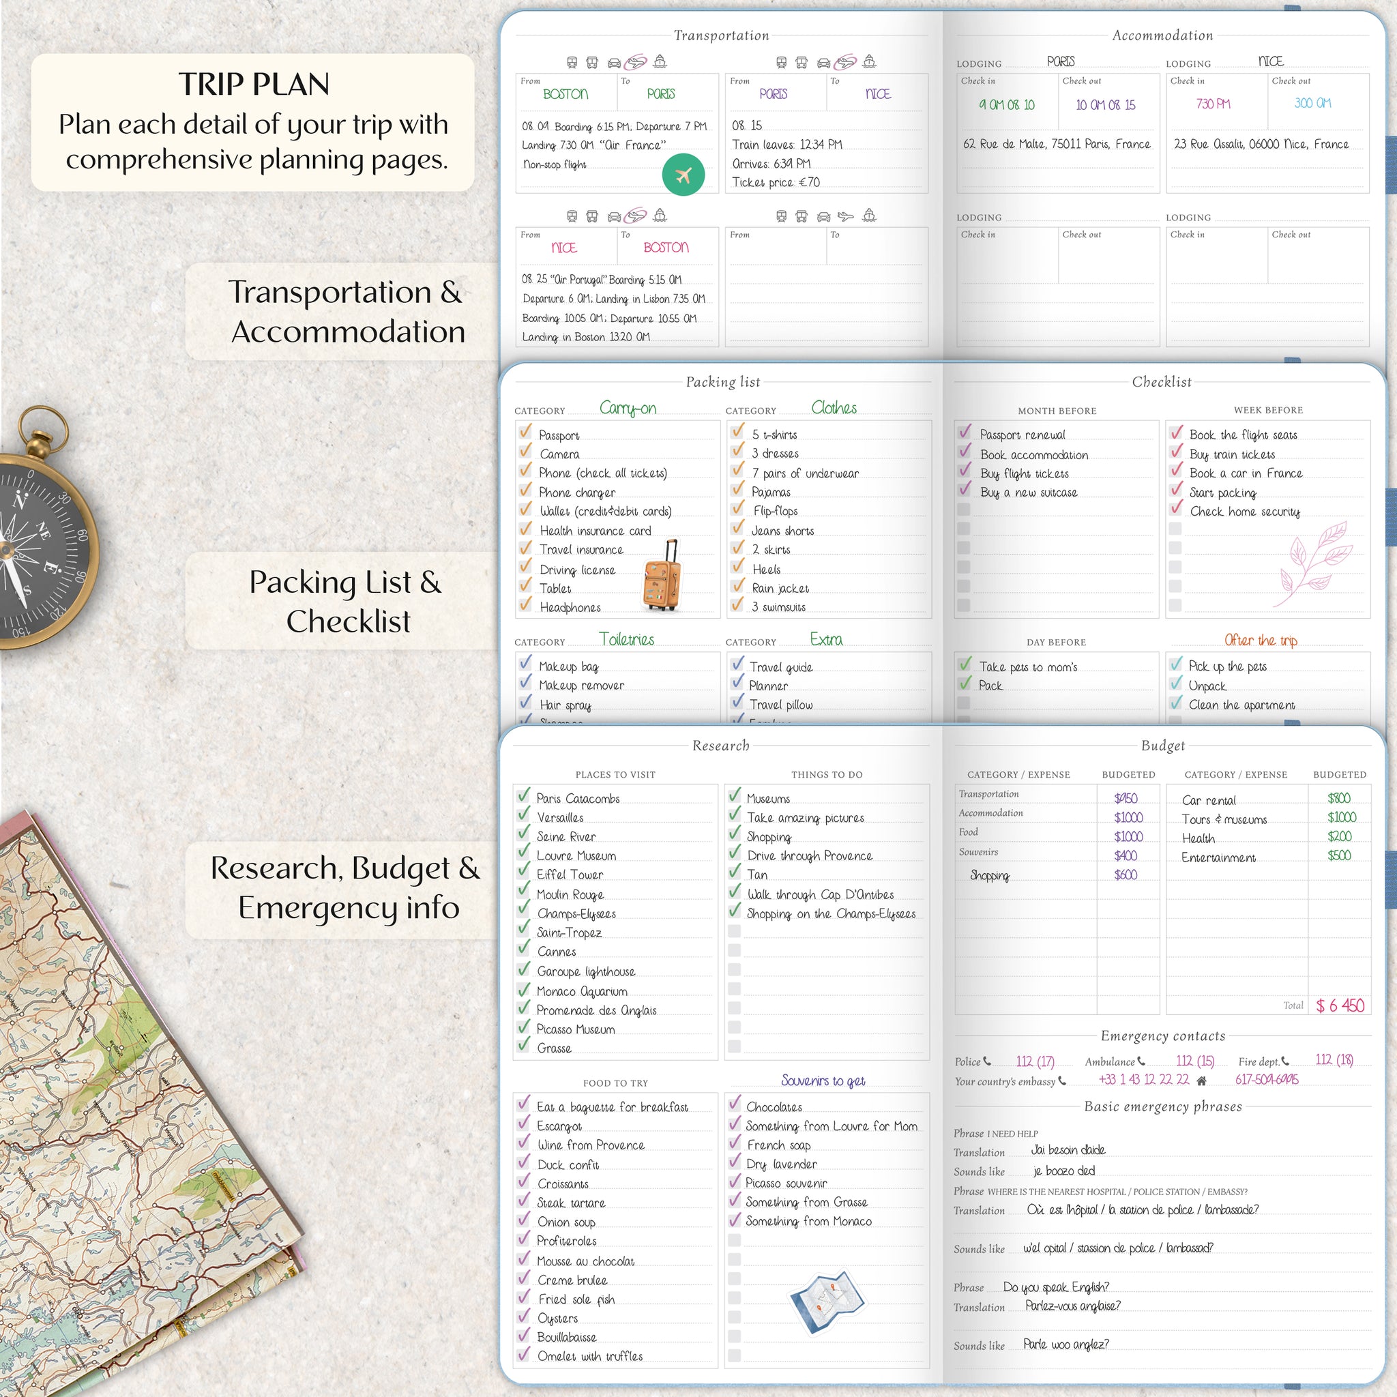The image size is (1397, 1397).
Task: Click the bus icon above Boston–Paris entry
Action: [592, 63]
